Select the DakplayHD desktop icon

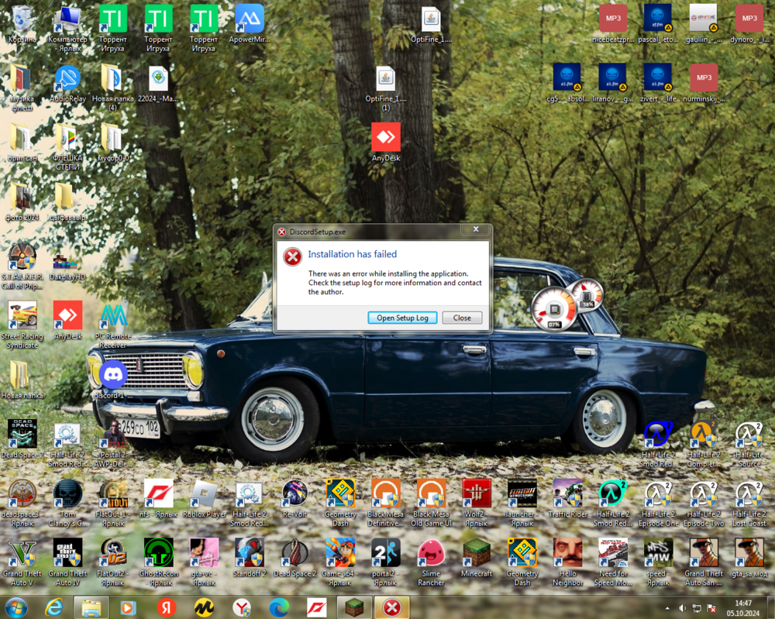tap(67, 266)
